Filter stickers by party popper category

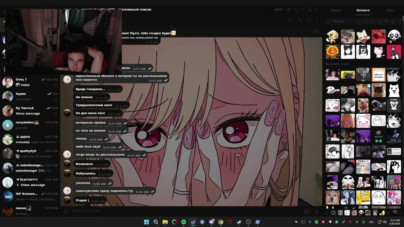coord(380,21)
